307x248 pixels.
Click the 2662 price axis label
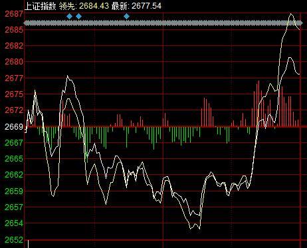[x=14, y=175]
